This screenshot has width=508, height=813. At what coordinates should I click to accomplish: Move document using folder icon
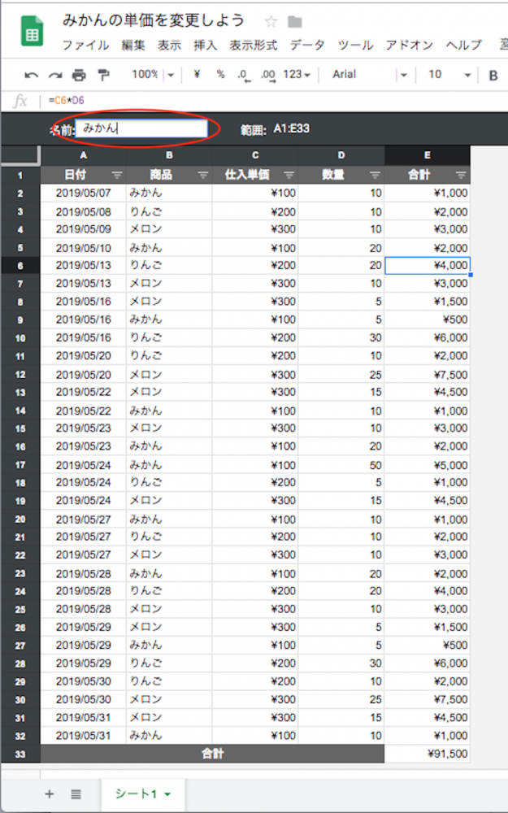click(294, 22)
